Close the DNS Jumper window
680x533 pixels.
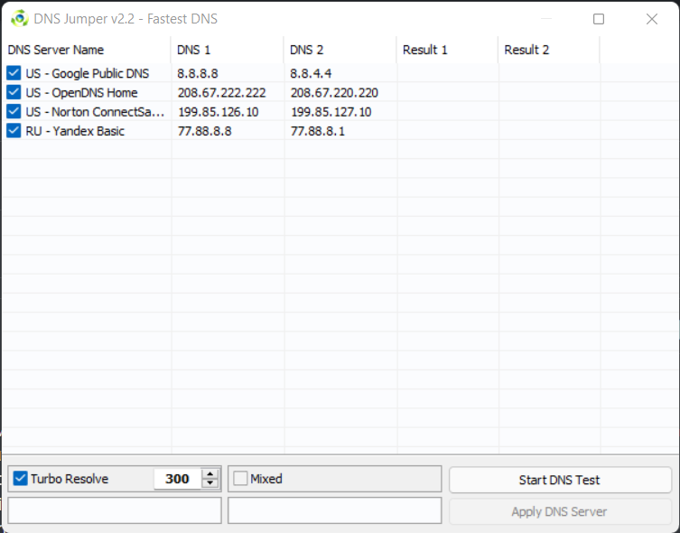tap(652, 19)
